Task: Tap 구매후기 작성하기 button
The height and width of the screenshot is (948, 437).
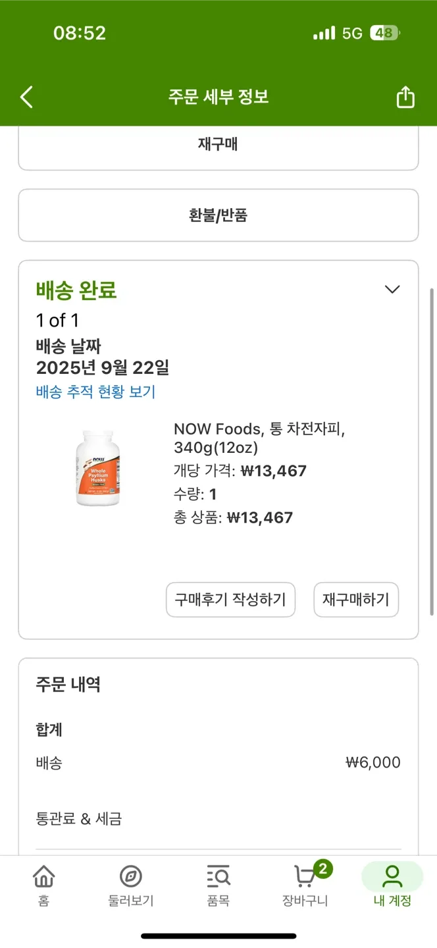Action: pyautogui.click(x=230, y=600)
